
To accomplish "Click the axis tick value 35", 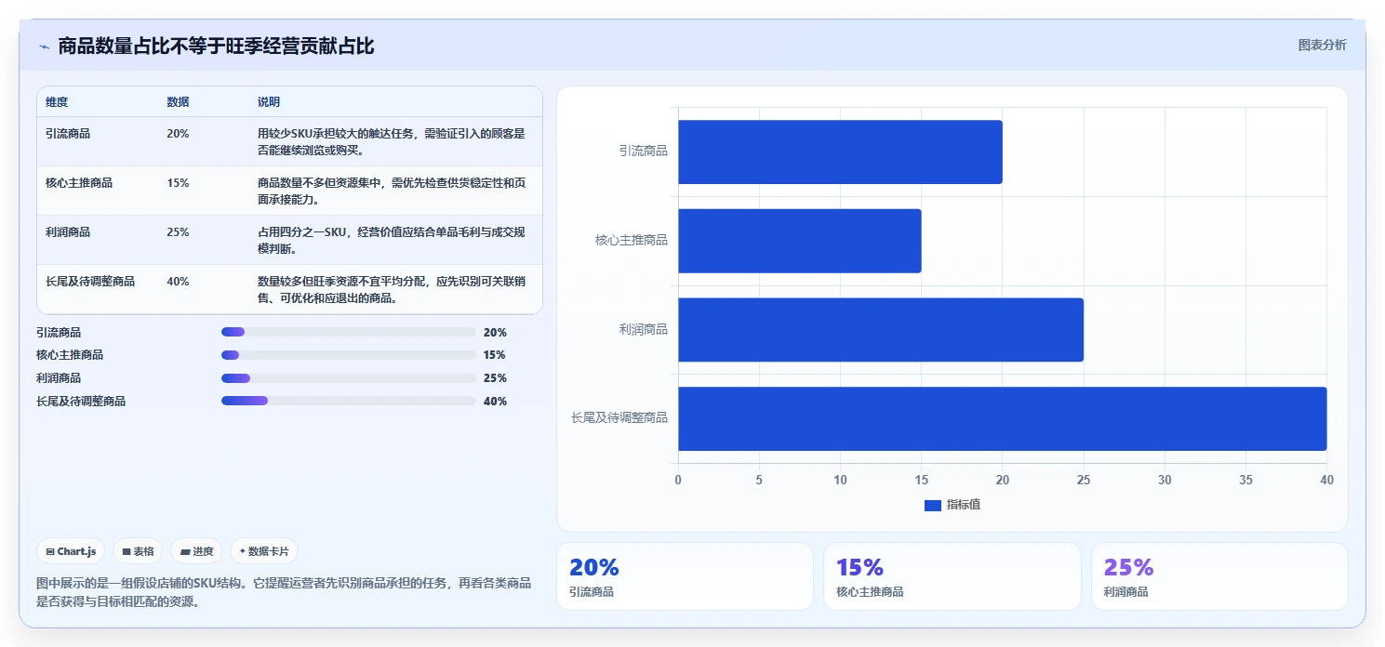I will click(x=1245, y=481).
